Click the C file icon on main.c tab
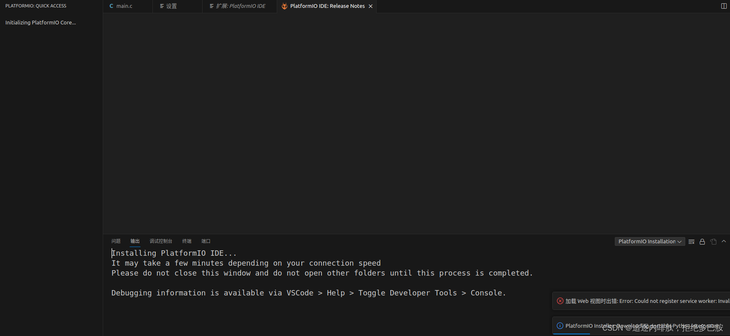Image resolution: width=730 pixels, height=336 pixels. point(111,6)
